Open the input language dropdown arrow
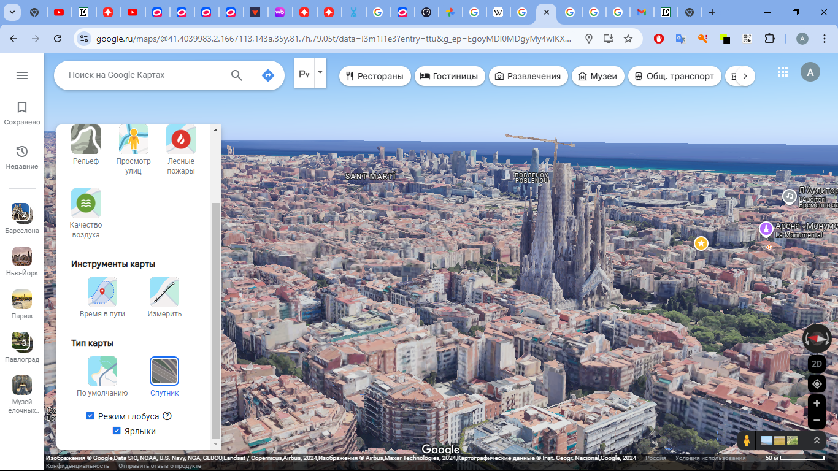The height and width of the screenshot is (471, 838). [x=320, y=72]
